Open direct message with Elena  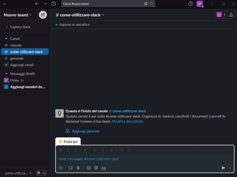tap(25, 80)
